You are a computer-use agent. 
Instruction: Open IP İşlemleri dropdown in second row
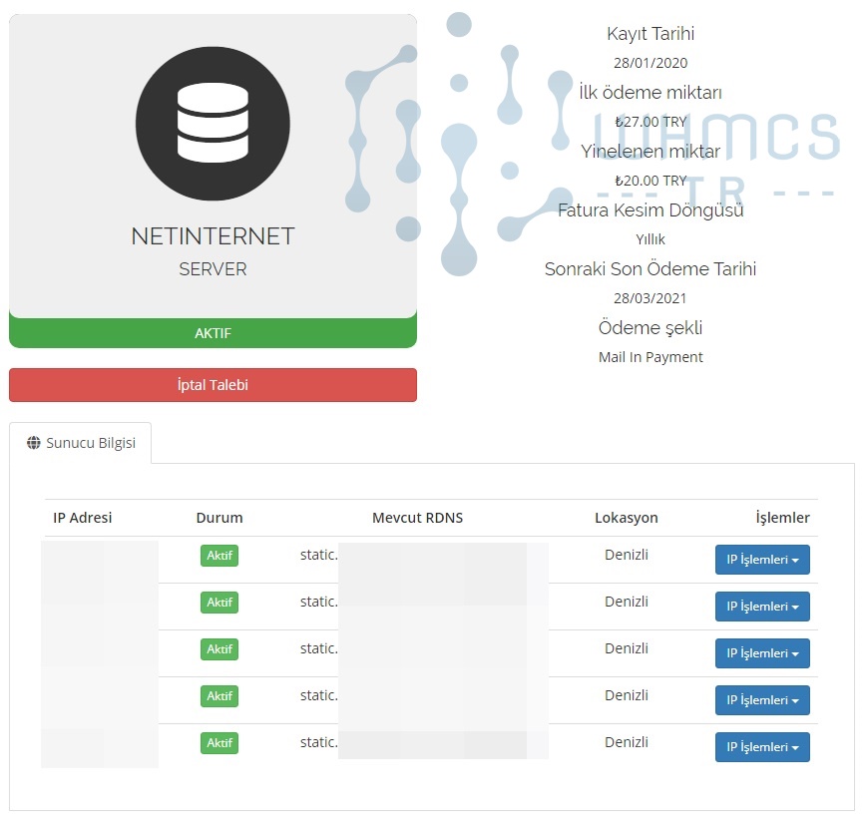pos(762,607)
